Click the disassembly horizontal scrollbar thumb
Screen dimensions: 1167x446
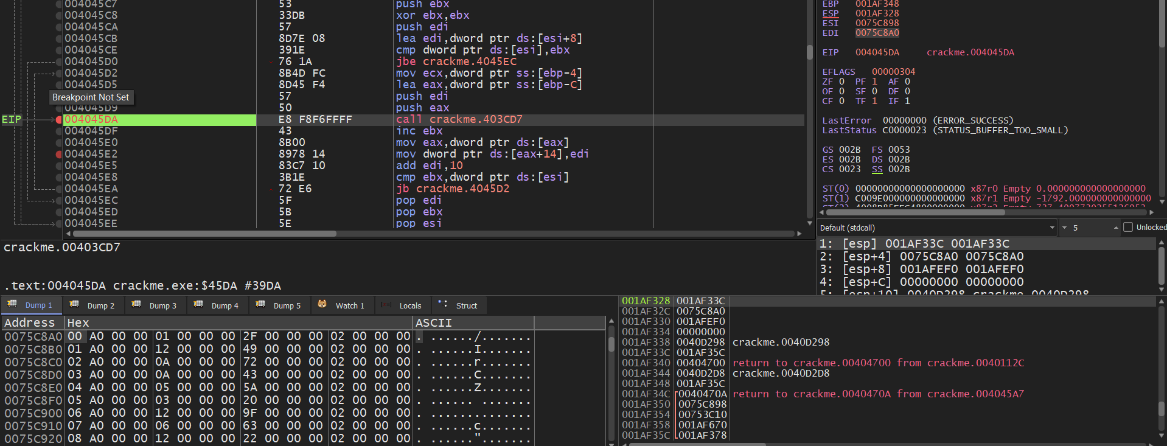204,234
